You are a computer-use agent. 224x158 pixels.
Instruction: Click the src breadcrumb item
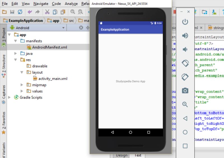point(69,21)
